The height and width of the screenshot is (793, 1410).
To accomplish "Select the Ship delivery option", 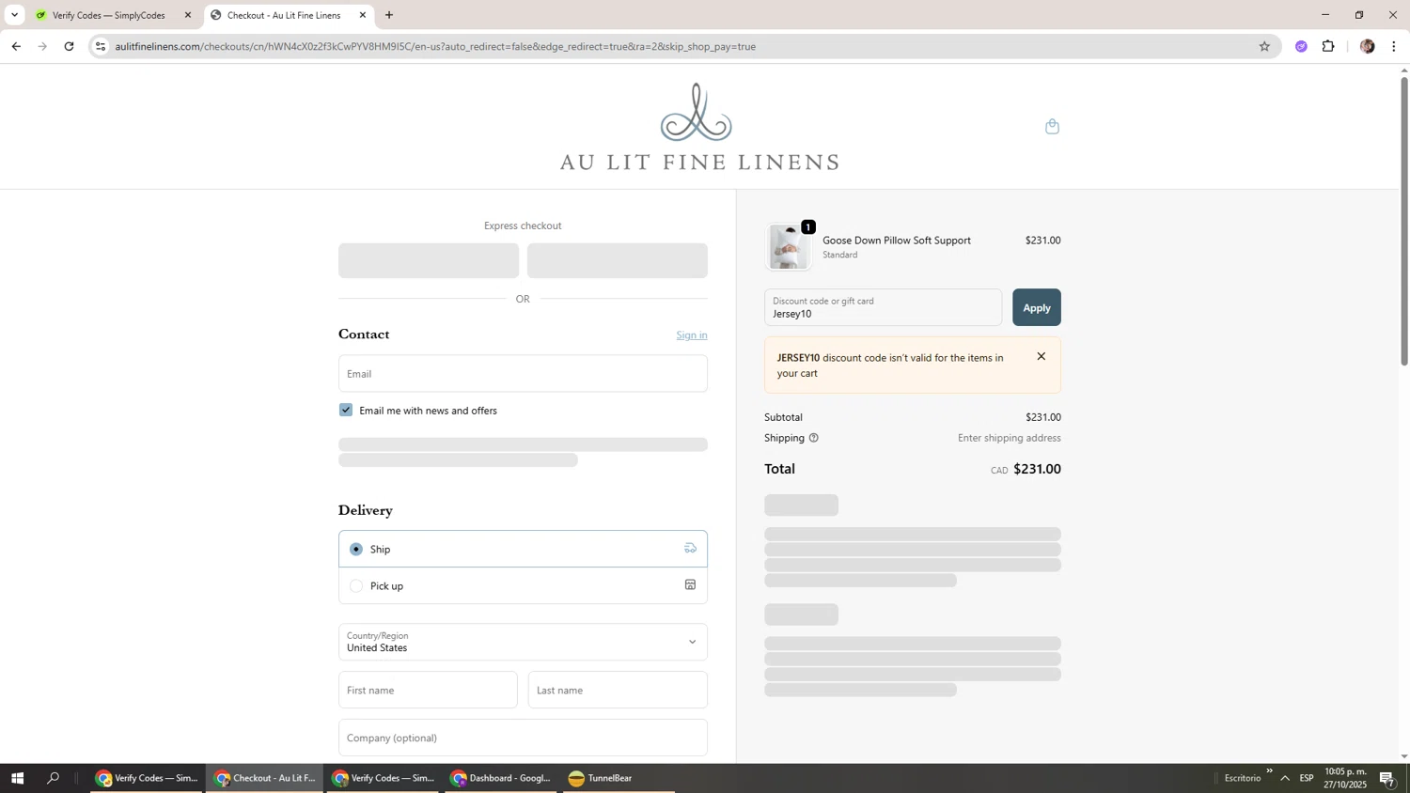I will click(523, 549).
